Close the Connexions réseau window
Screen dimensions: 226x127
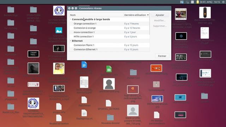coord(69,8)
